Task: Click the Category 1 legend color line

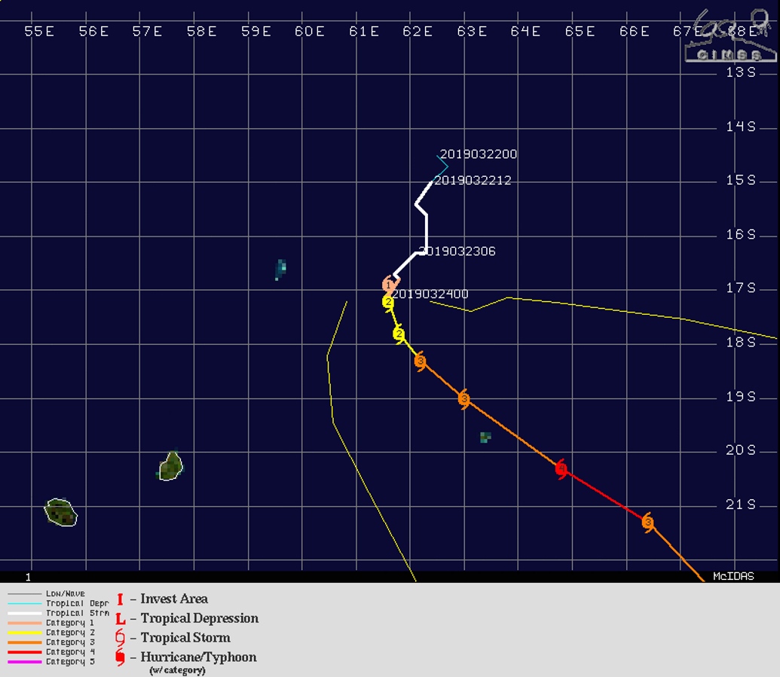Action: coord(25,623)
